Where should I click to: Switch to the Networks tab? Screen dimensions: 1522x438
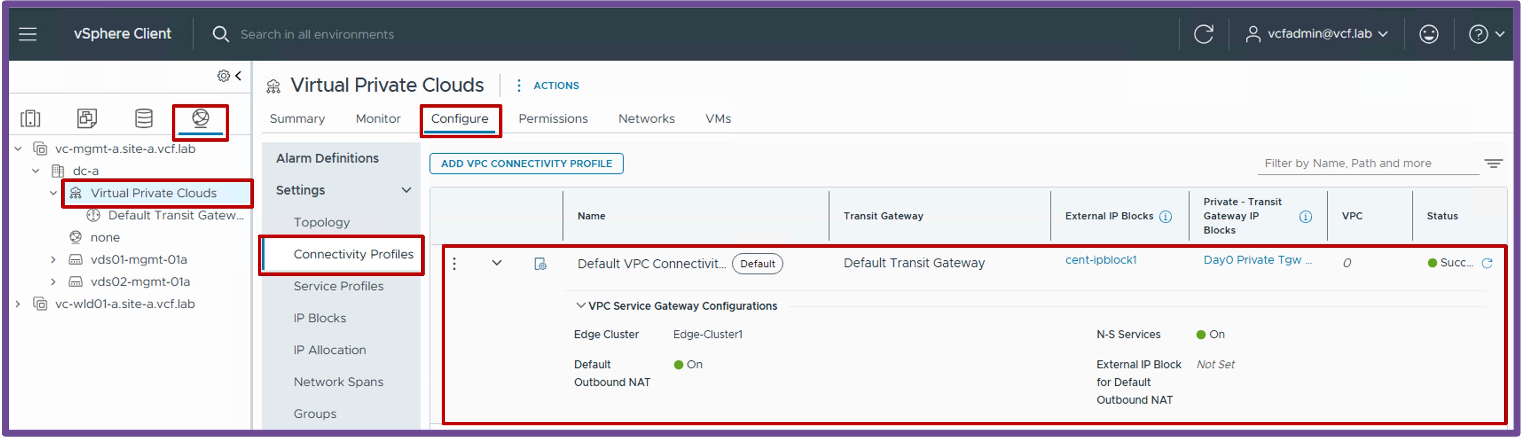click(646, 119)
